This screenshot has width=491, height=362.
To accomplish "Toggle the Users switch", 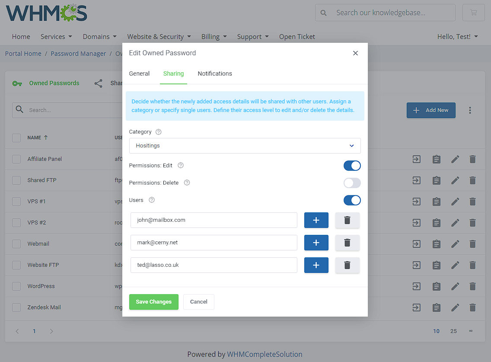I will click(x=352, y=200).
